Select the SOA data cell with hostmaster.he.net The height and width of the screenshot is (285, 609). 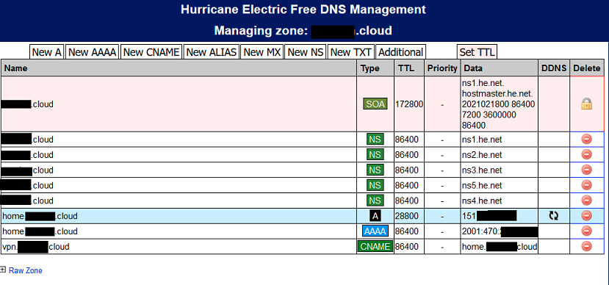click(x=499, y=104)
